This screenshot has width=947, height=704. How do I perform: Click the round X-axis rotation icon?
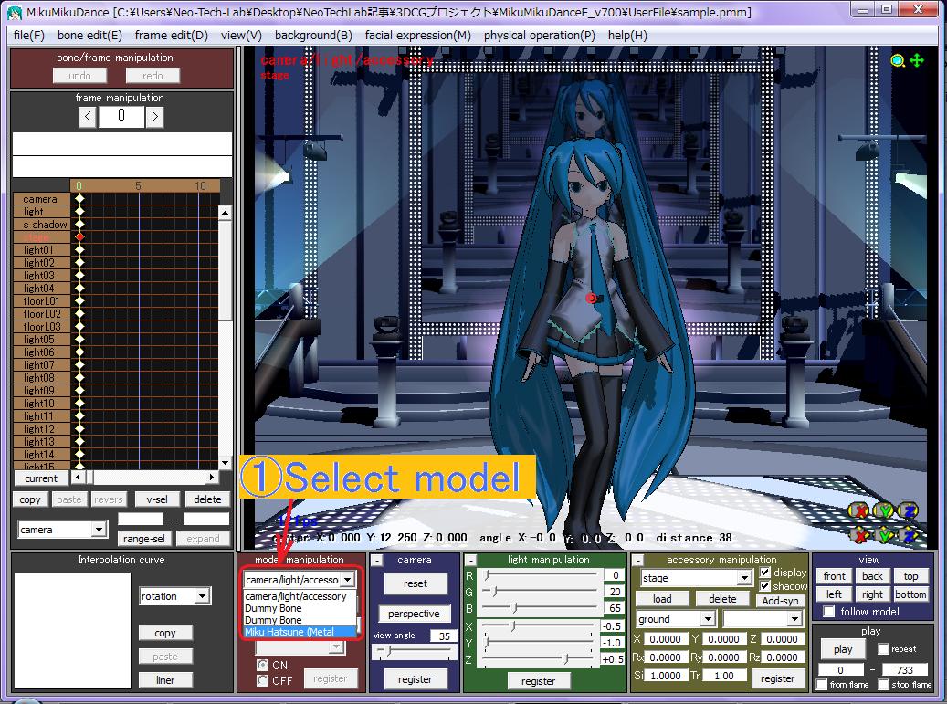tap(858, 510)
